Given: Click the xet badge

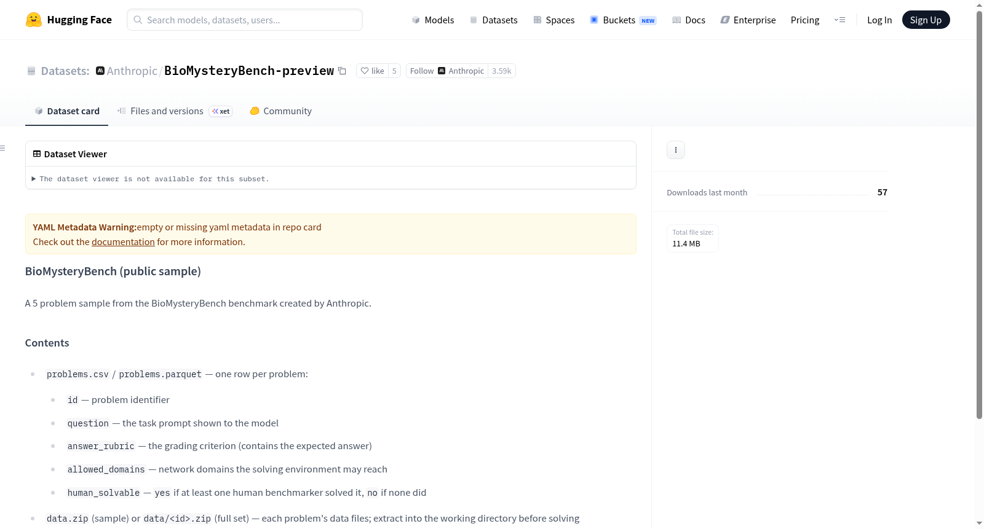Looking at the screenshot, I should 221,111.
